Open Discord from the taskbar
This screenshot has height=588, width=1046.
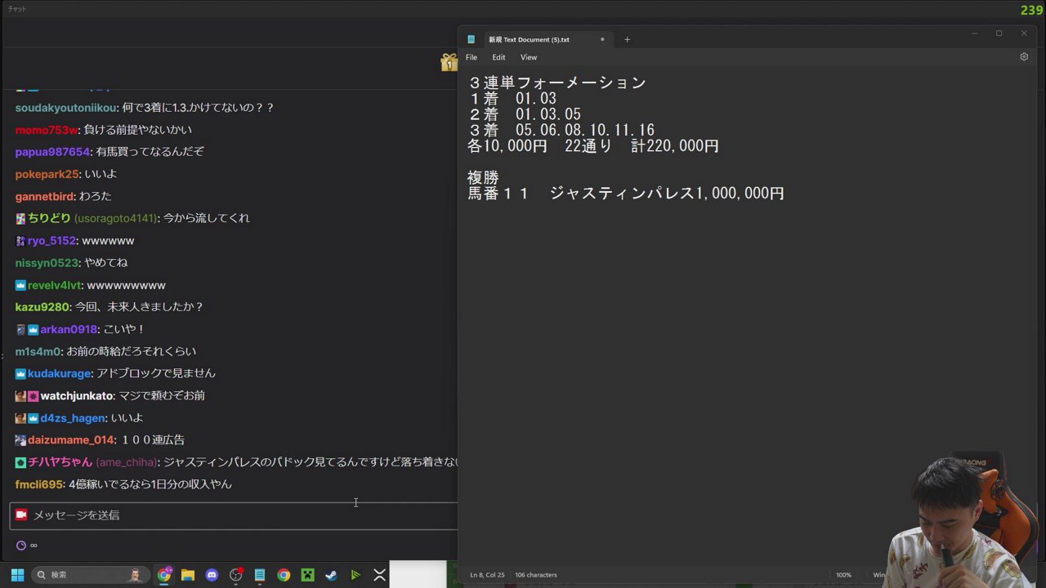[212, 575]
